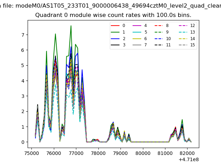Click the x-axis tick label 82000
The height and width of the screenshot is (166, 221).
tap(187, 153)
